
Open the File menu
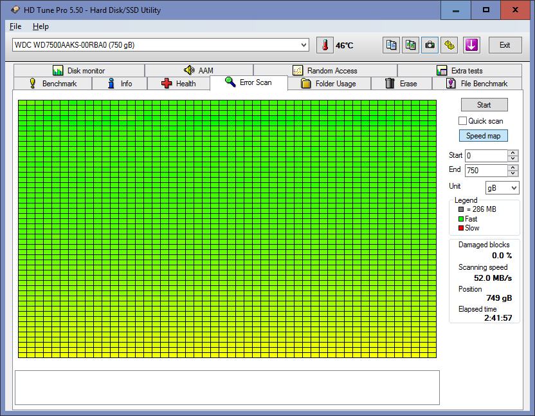[15, 26]
